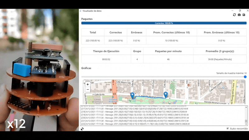This screenshot has width=249, height=140.
Task: Click the Erróneos column header
Action: coord(137,32)
